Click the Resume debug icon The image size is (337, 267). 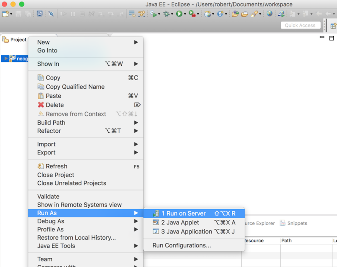(x=63, y=14)
